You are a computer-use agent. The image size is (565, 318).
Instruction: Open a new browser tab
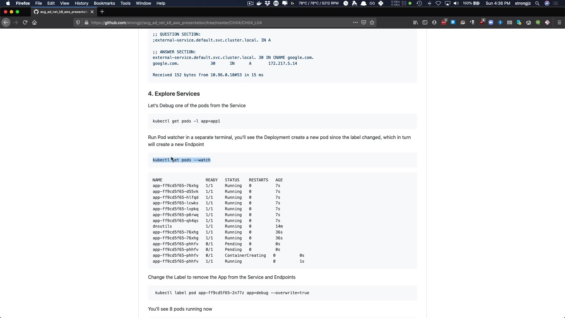pyautogui.click(x=102, y=12)
